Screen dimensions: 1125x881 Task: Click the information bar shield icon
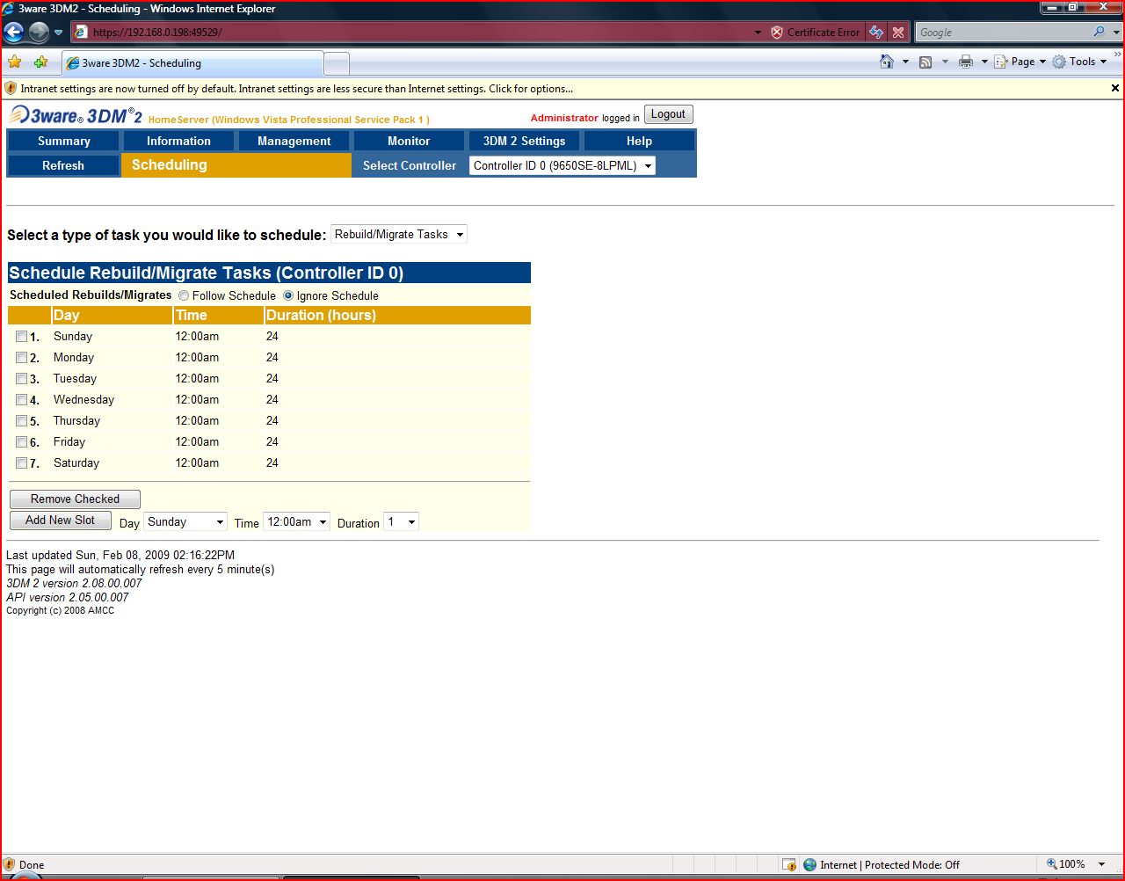point(11,88)
